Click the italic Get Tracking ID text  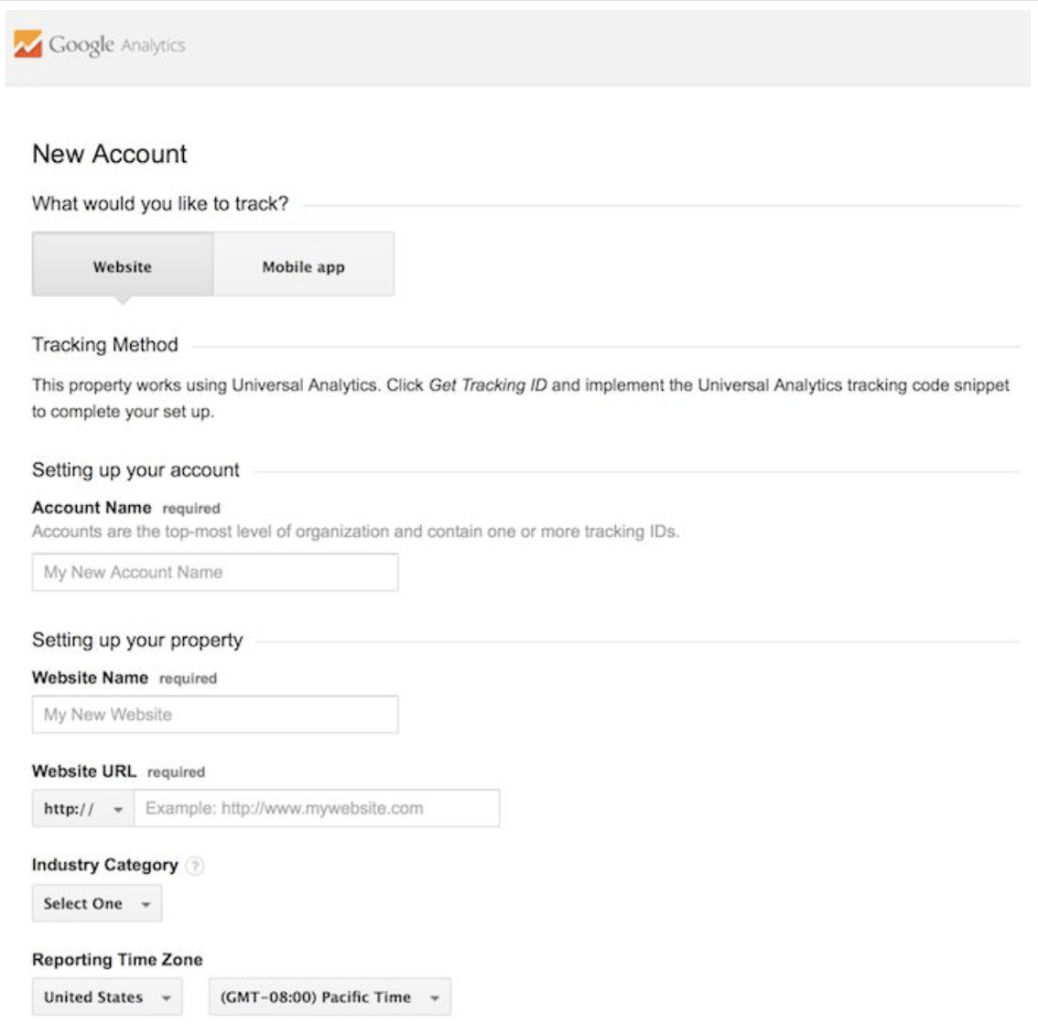coord(487,385)
